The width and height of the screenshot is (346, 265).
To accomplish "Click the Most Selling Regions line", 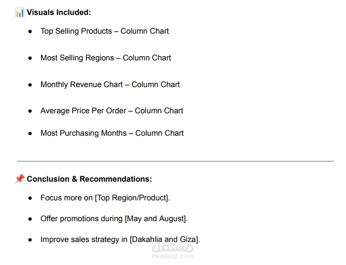I will coord(106,58).
